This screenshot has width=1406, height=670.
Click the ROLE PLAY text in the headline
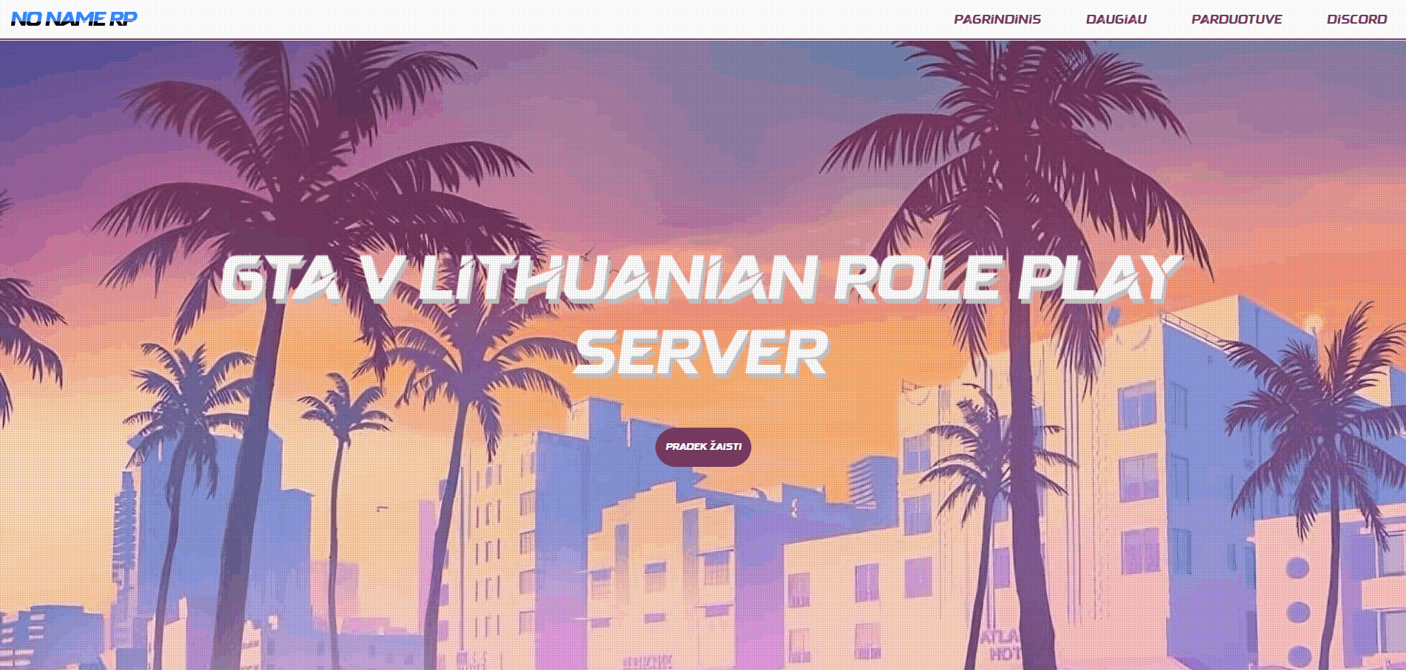tap(1007, 279)
